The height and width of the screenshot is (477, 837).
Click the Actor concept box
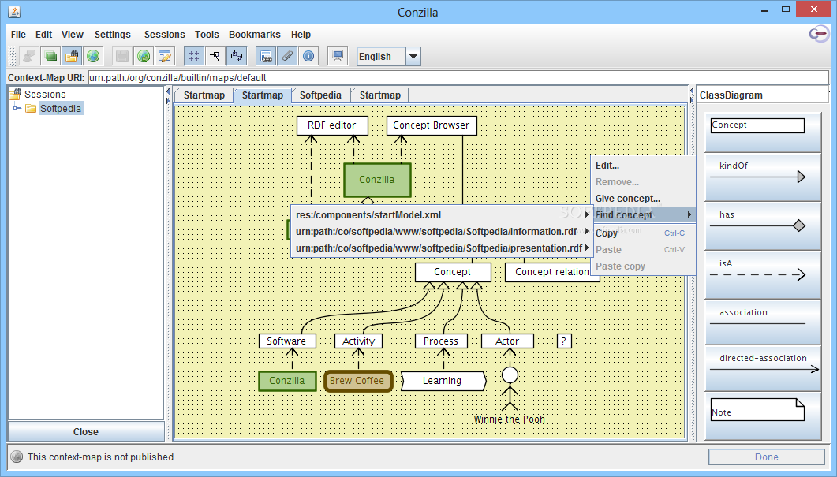(x=507, y=341)
